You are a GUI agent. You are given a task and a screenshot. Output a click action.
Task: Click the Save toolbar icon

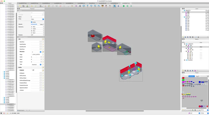23,6
